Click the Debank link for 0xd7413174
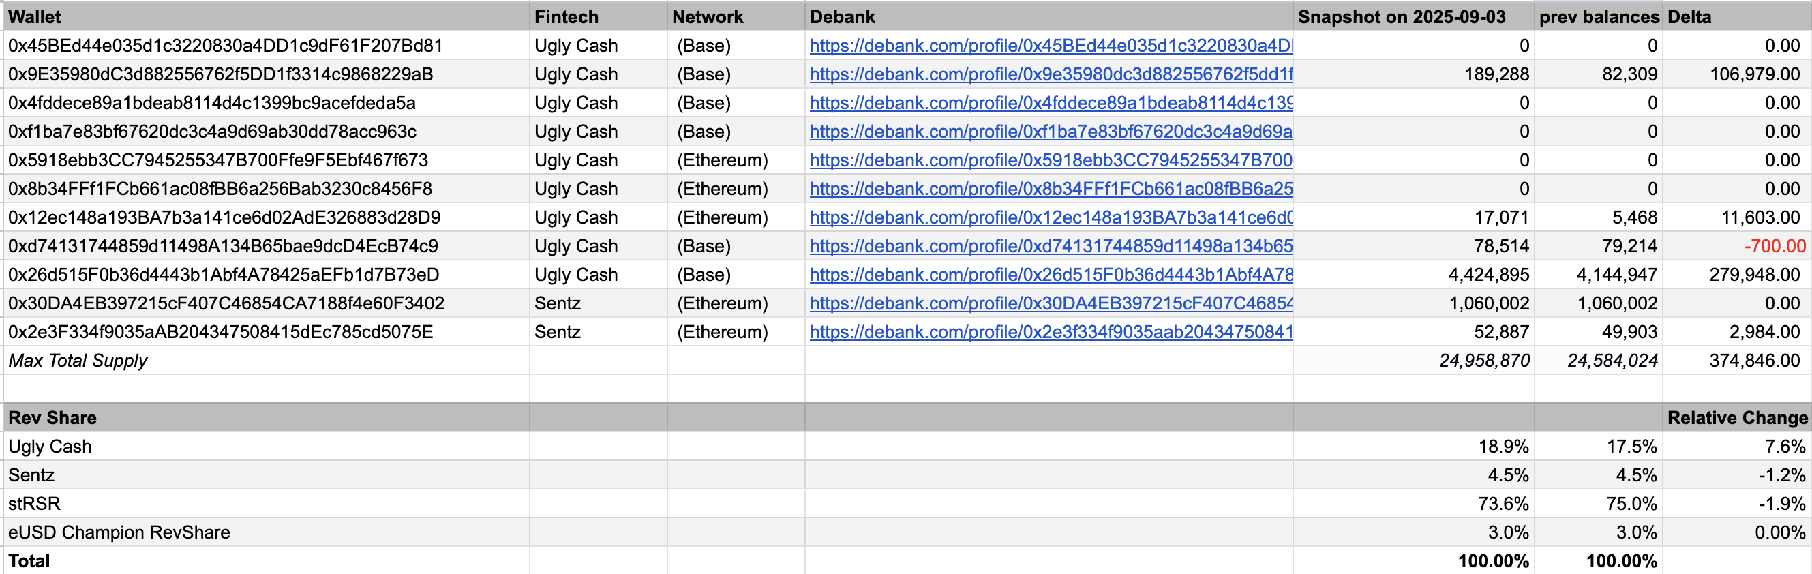Image resolution: width=1812 pixels, height=574 pixels. (x=1049, y=246)
